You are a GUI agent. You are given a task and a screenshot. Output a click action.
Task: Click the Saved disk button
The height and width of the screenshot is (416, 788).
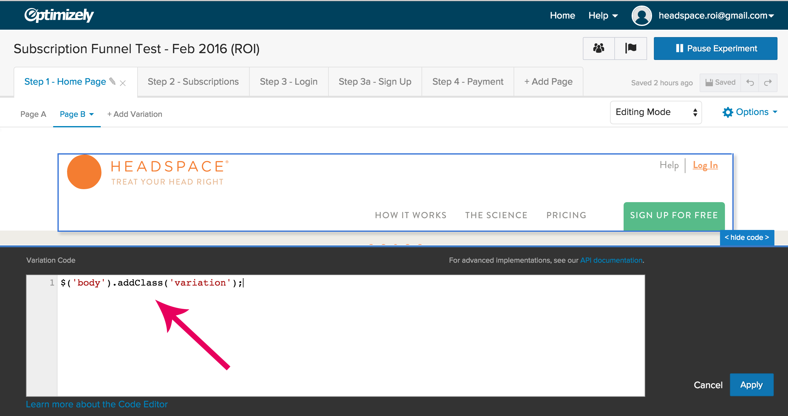point(720,83)
